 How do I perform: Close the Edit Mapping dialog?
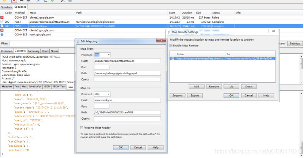click(161, 40)
